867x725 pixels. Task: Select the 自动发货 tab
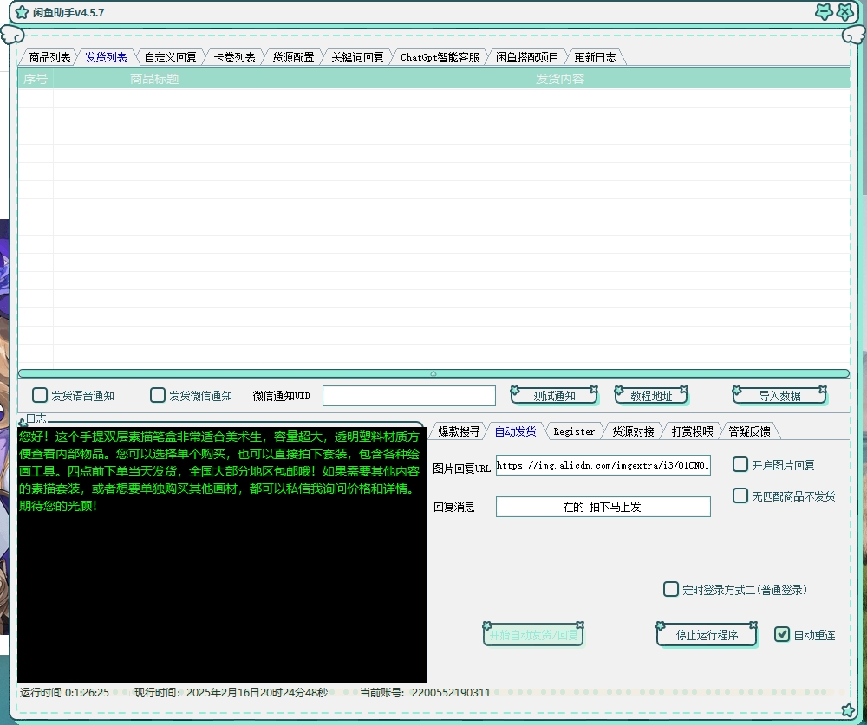click(515, 431)
